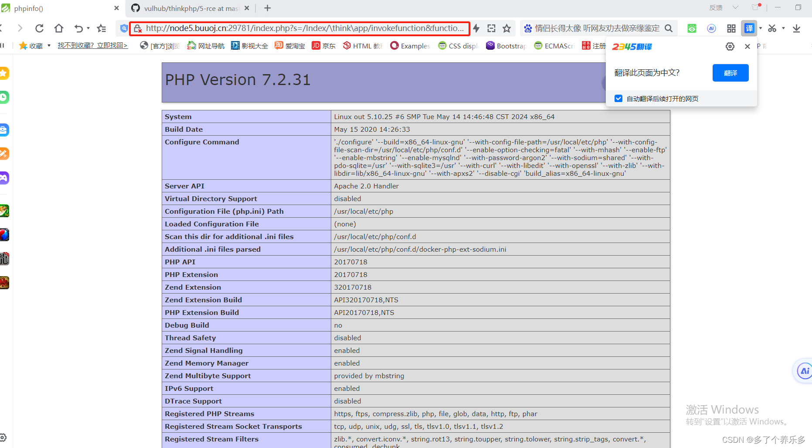Expand the scissors tool dropdown arrow

[x=783, y=28]
